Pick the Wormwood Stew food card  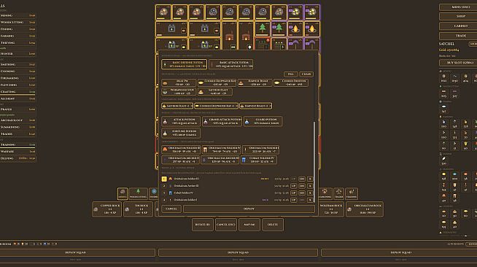click(179, 91)
